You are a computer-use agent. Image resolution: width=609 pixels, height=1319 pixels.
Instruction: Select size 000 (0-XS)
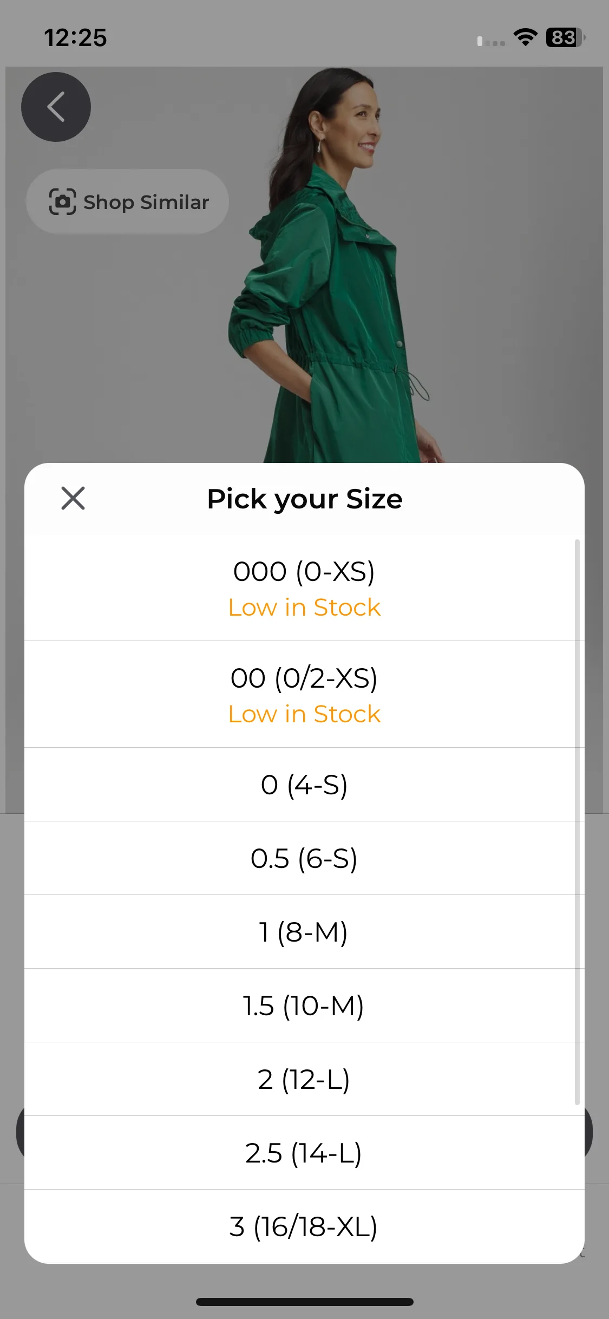pyautogui.click(x=304, y=588)
